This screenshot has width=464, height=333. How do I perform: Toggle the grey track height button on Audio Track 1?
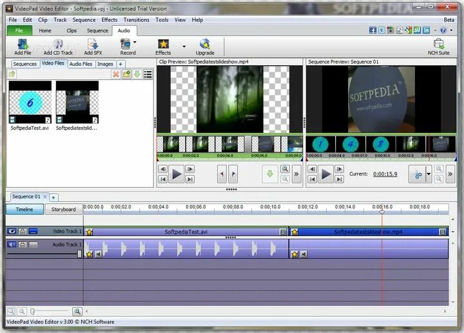coord(33,245)
